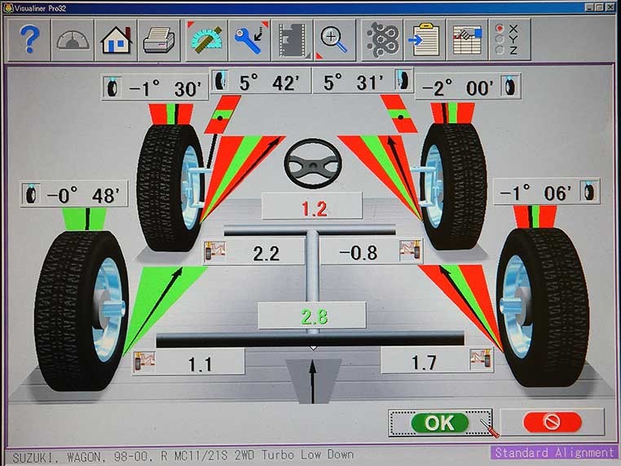
Task: Click the steering wheel graphic
Action: coord(310,164)
